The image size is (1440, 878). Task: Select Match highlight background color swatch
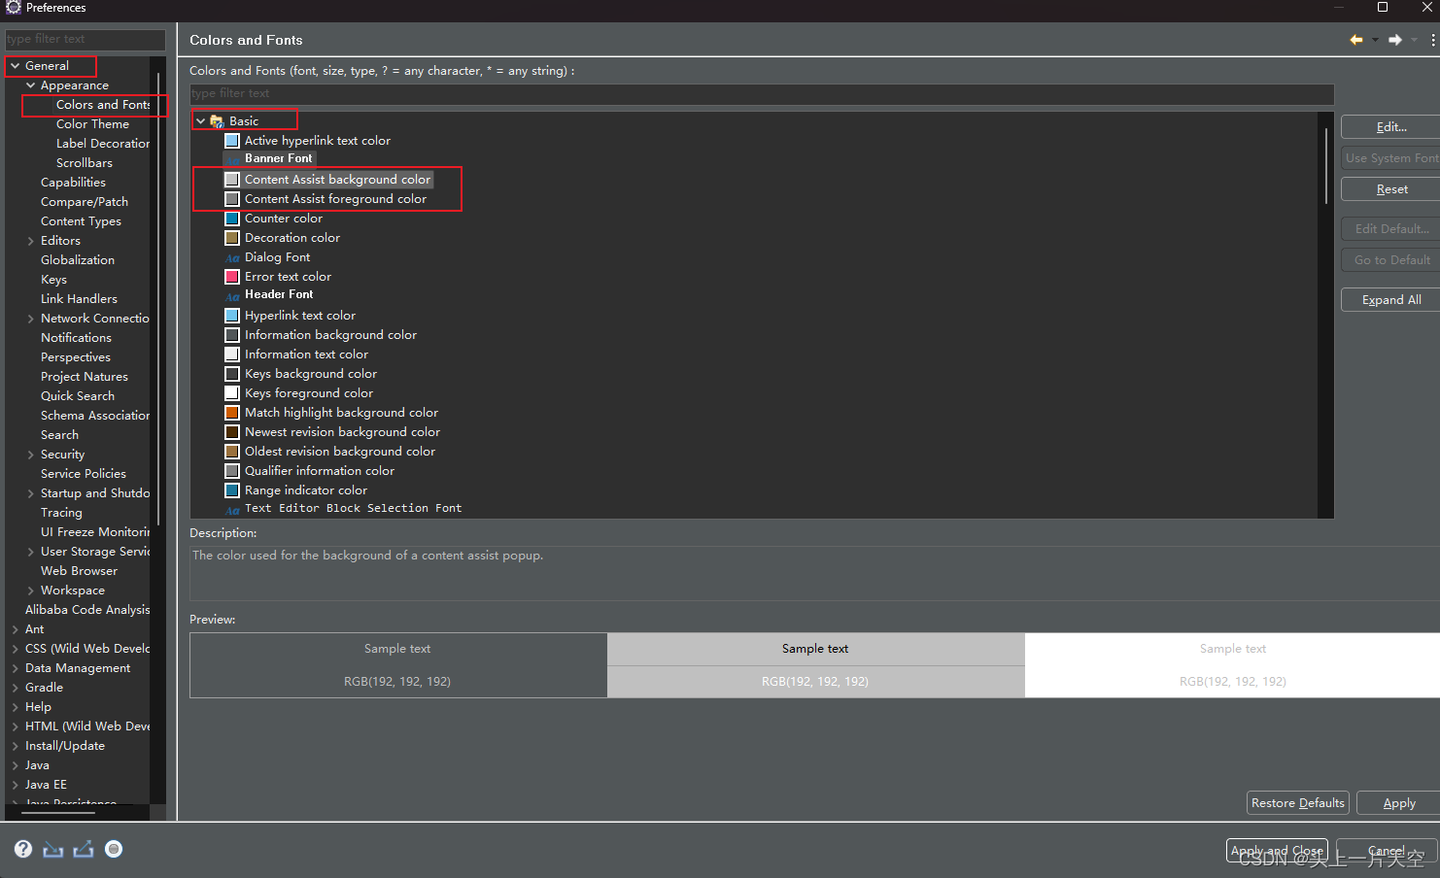click(232, 413)
